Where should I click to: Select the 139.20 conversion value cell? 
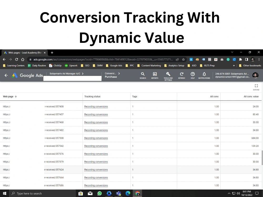click(x=255, y=146)
